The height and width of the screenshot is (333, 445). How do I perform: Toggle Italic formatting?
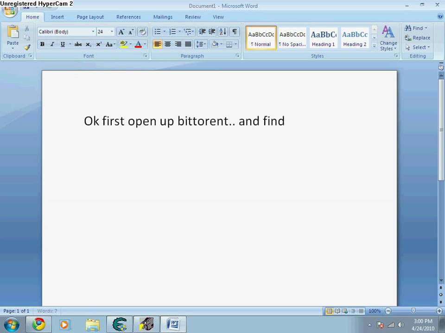tap(52, 44)
